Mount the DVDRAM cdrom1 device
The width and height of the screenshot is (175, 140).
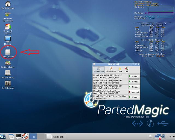pyautogui.click(x=134, y=97)
